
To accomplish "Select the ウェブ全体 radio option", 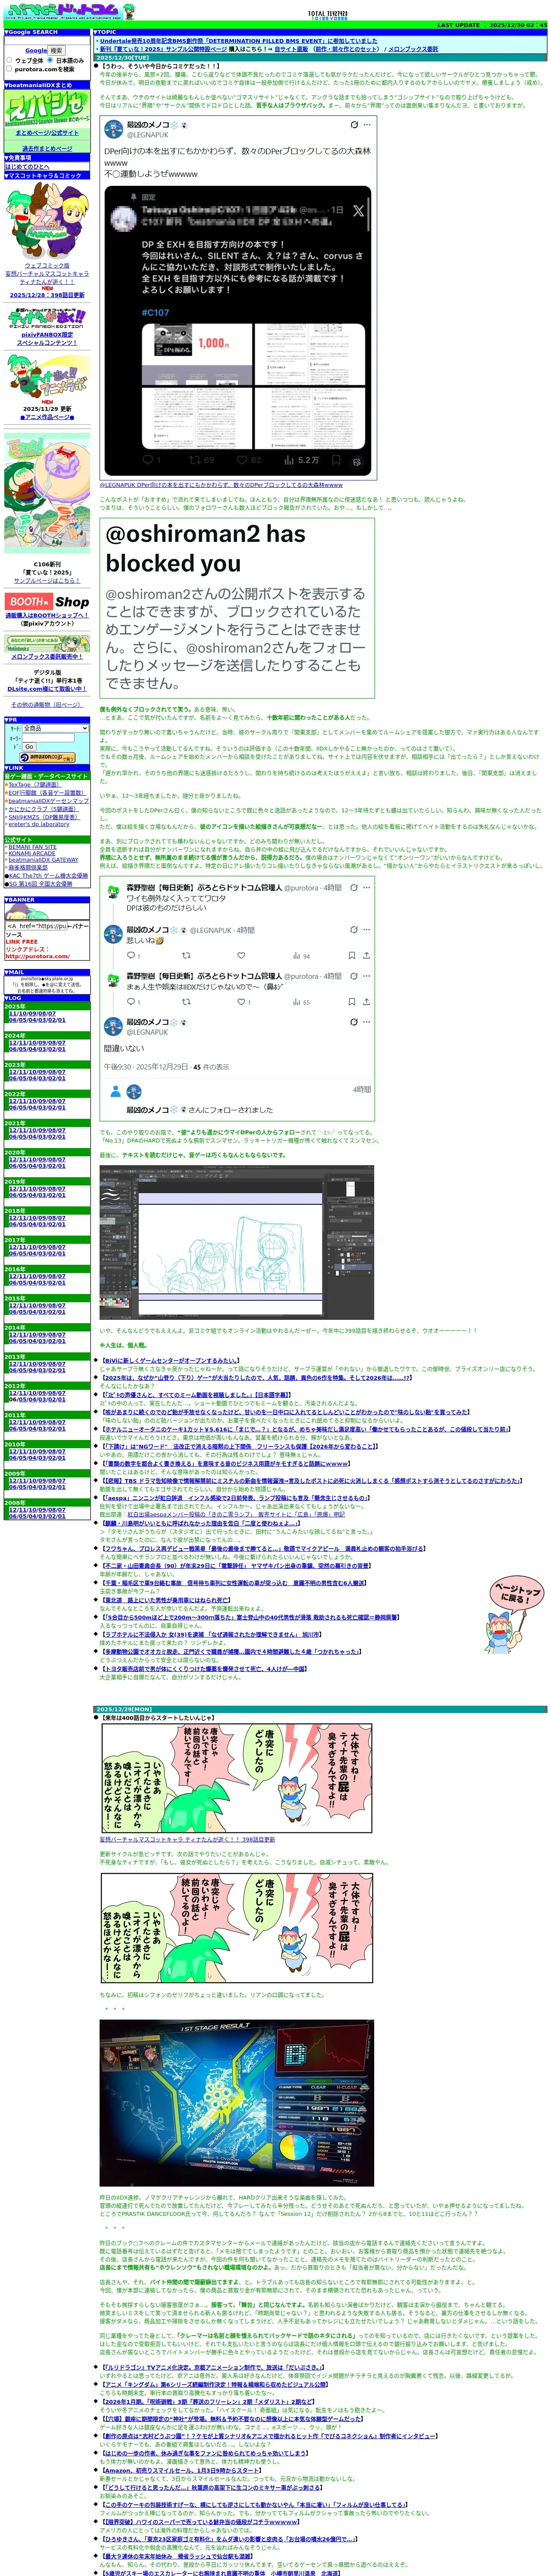I will [10, 60].
